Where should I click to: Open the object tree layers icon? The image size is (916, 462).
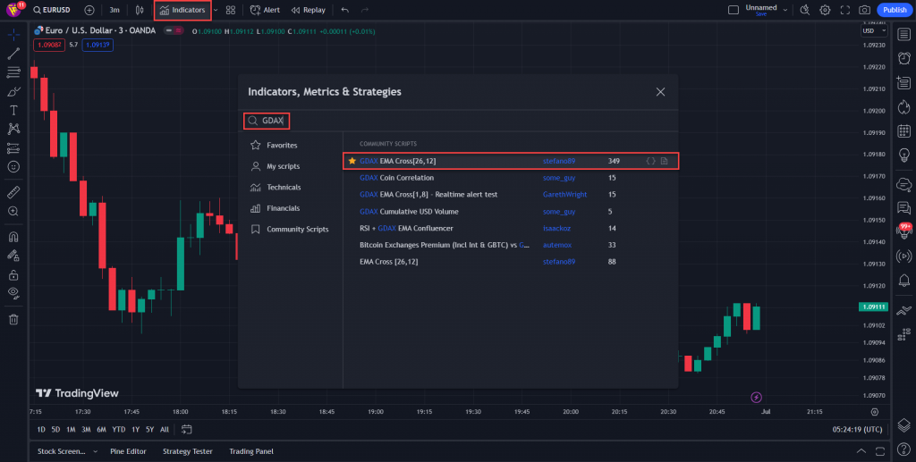[x=903, y=425]
